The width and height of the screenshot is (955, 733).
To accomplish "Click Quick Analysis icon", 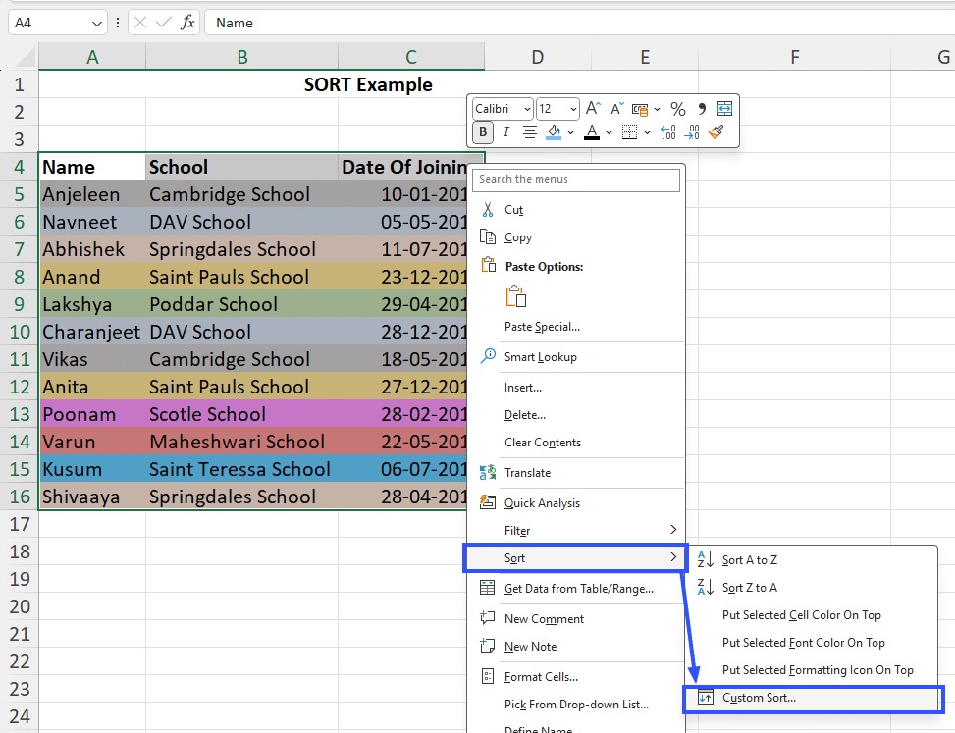I will [x=488, y=502].
